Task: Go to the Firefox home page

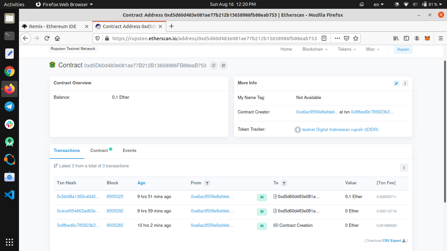Action: pyautogui.click(x=57, y=38)
